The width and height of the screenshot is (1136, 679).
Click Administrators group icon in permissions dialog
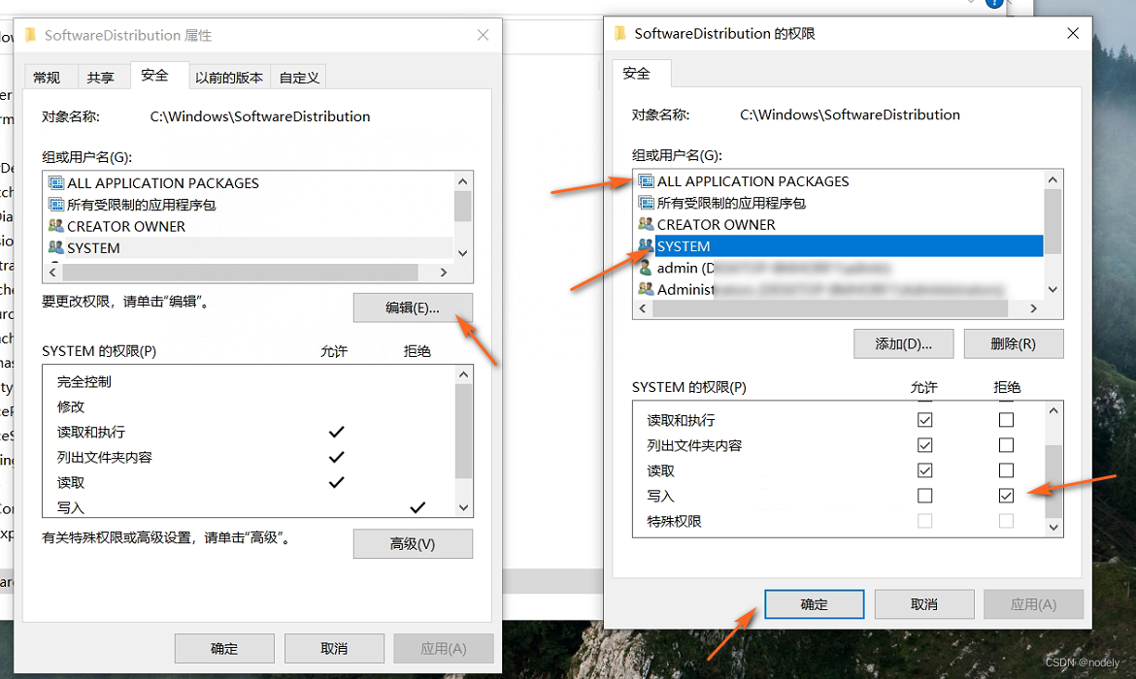pyautogui.click(x=646, y=289)
